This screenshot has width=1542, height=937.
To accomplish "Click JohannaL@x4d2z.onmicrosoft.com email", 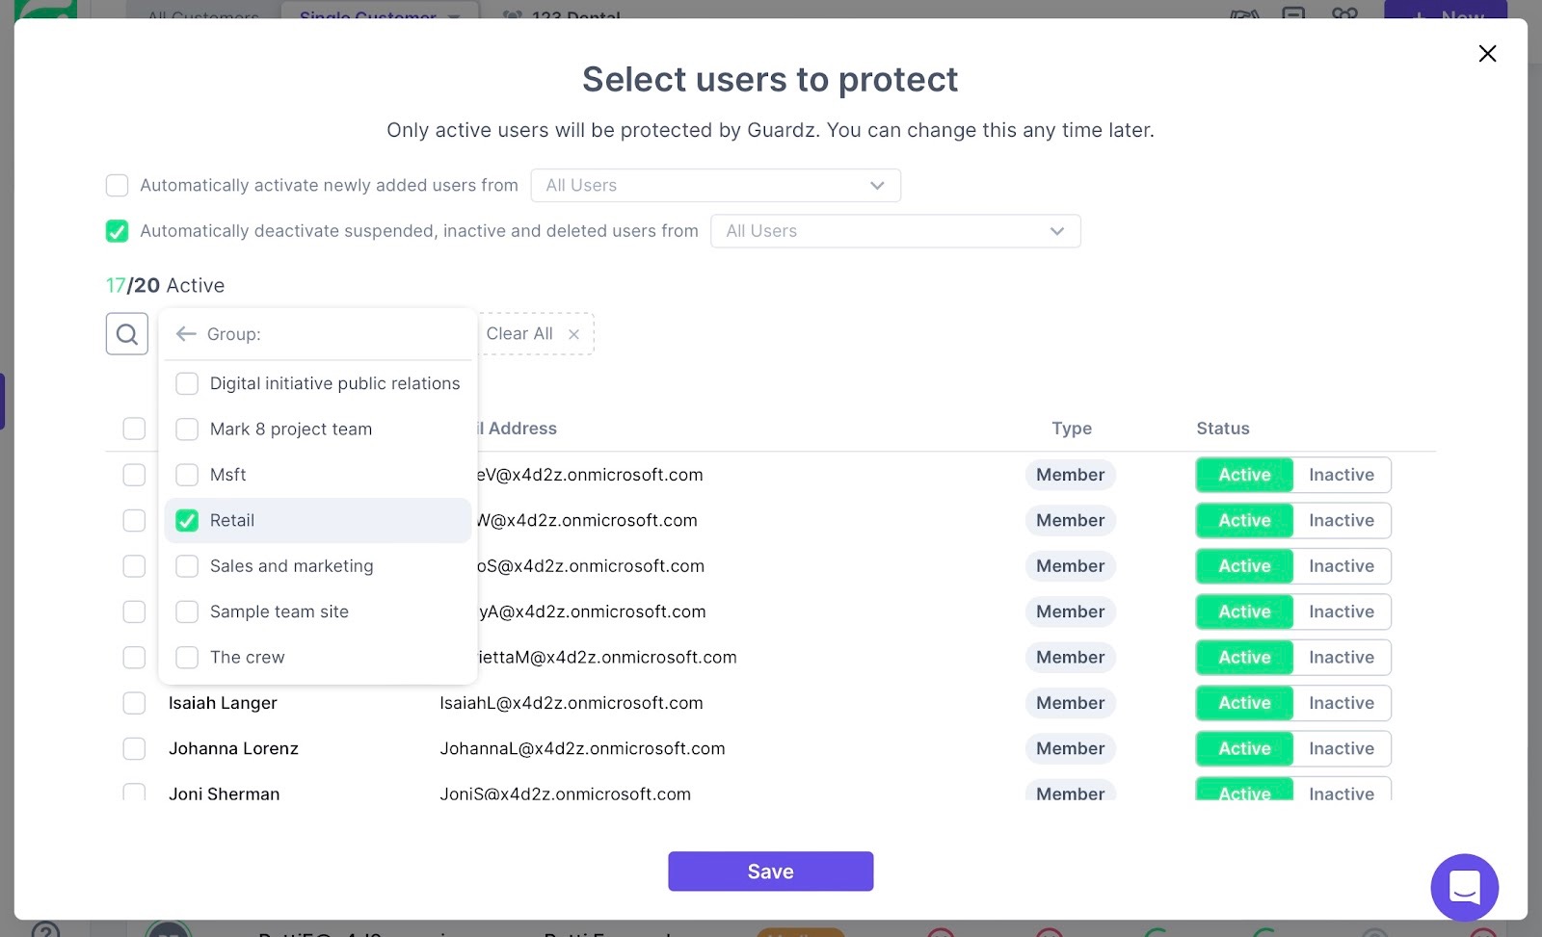I will click(582, 748).
